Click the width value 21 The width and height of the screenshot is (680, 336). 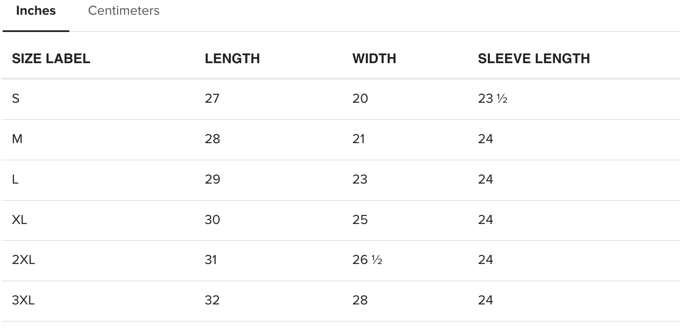pos(359,139)
